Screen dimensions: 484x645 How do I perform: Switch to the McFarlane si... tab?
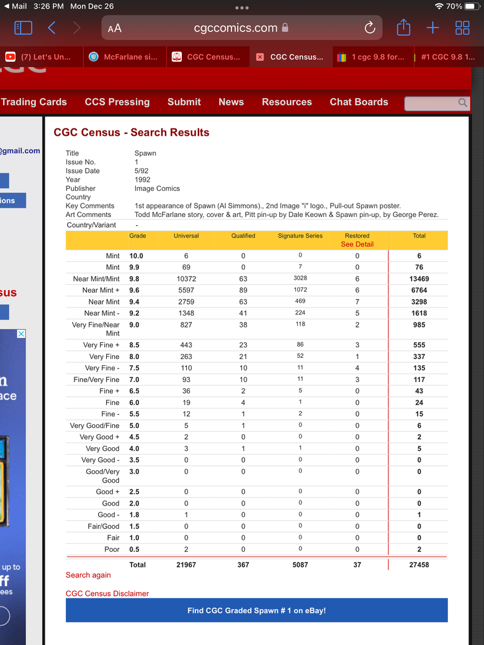(x=125, y=57)
